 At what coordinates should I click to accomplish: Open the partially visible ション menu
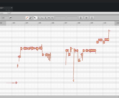(2, 13)
